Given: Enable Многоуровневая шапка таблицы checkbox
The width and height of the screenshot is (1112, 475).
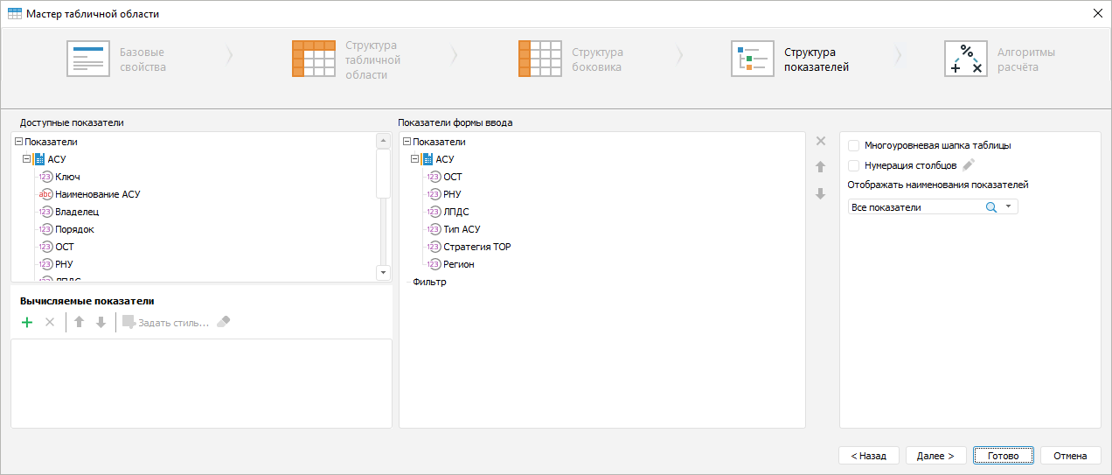Looking at the screenshot, I should click(854, 145).
